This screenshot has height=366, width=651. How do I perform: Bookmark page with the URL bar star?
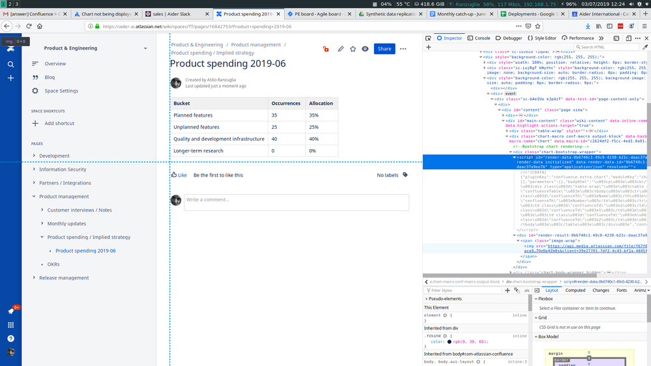(538, 26)
